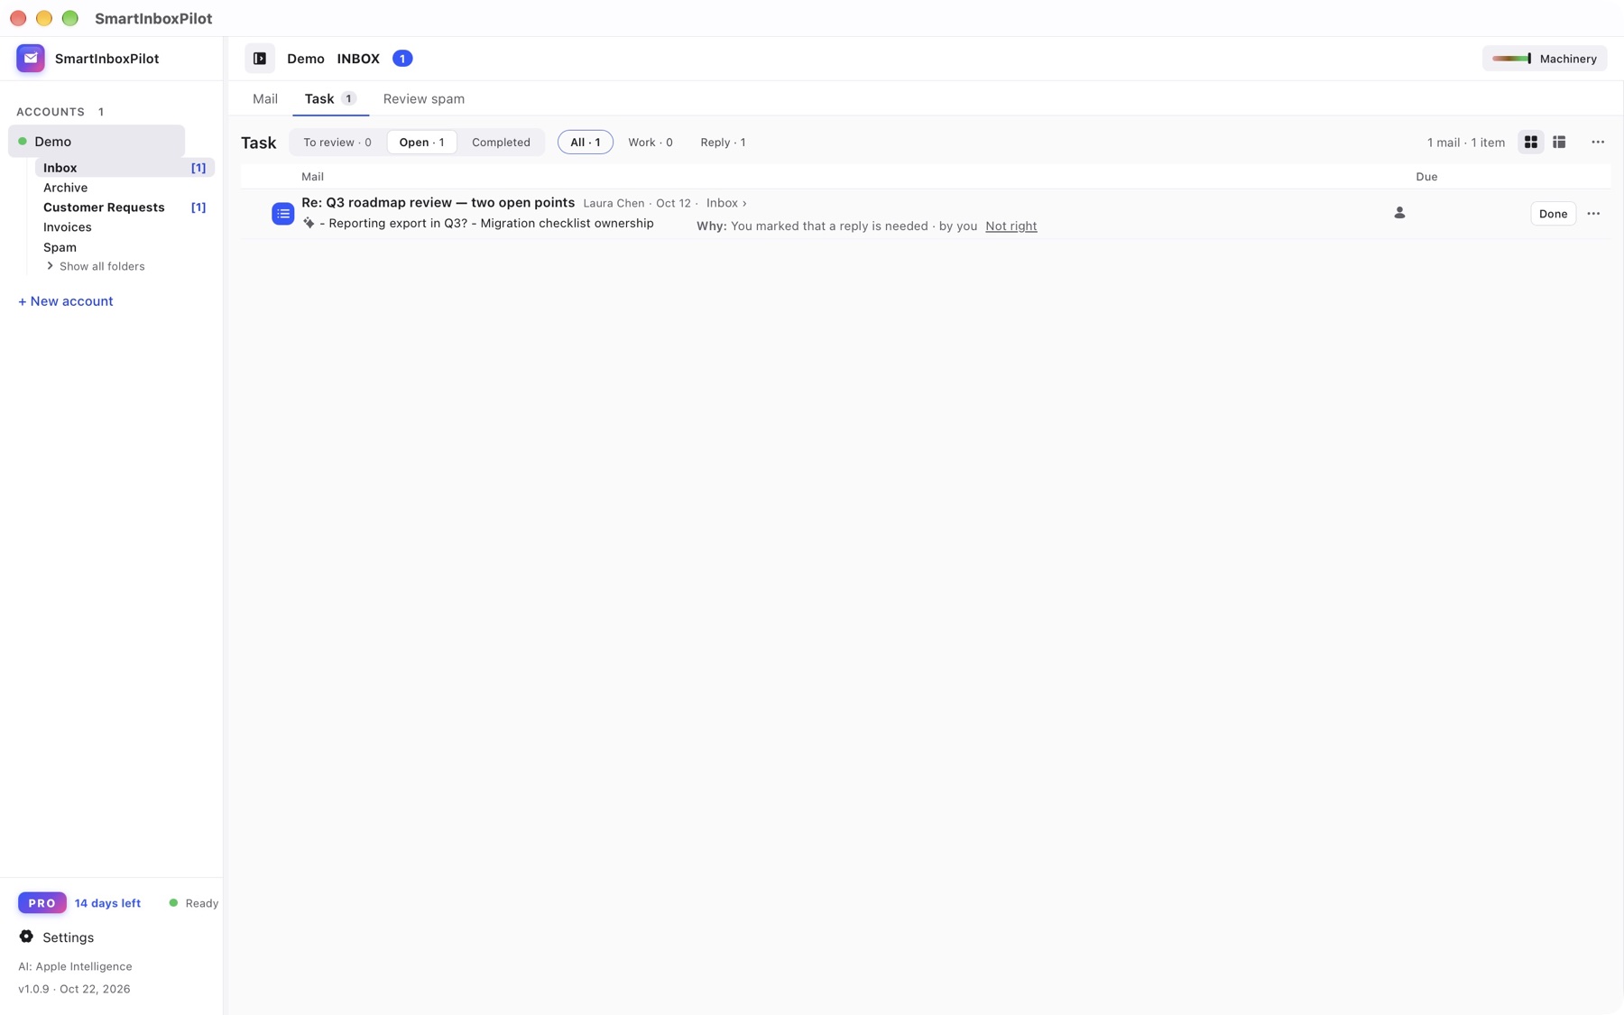Mark the task as Done
The image size is (1624, 1015).
(1553, 214)
